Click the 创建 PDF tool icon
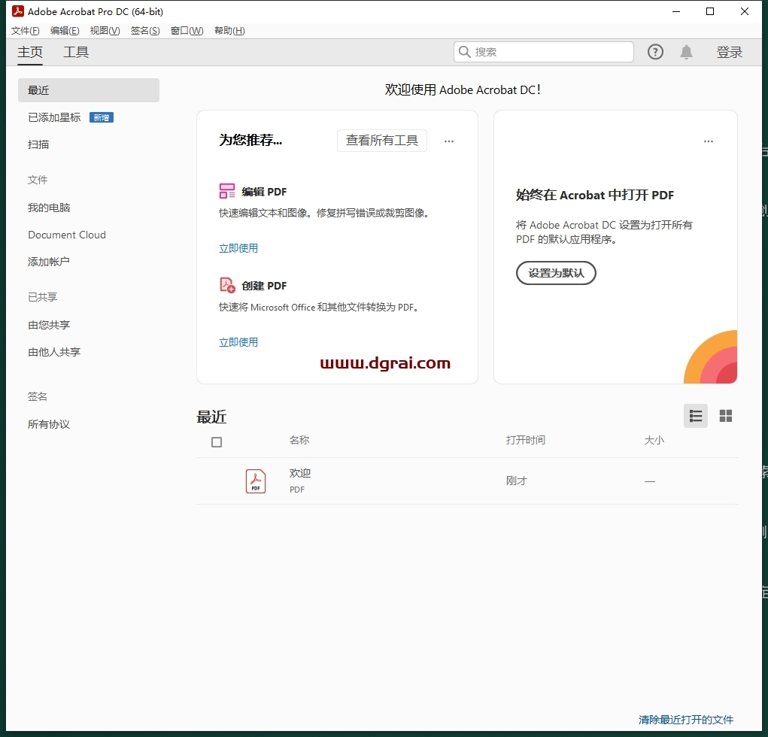The height and width of the screenshot is (737, 768). (226, 285)
